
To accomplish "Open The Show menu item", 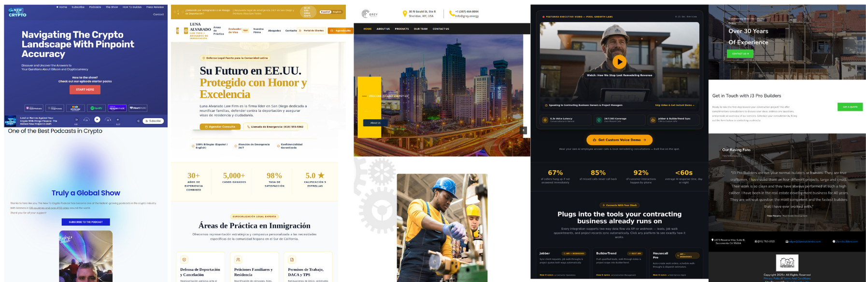I will [112, 7].
